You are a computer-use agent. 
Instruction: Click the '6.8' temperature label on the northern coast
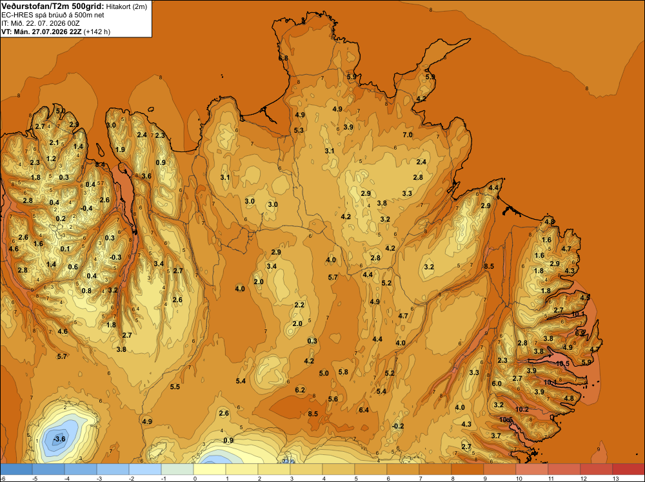point(283,59)
